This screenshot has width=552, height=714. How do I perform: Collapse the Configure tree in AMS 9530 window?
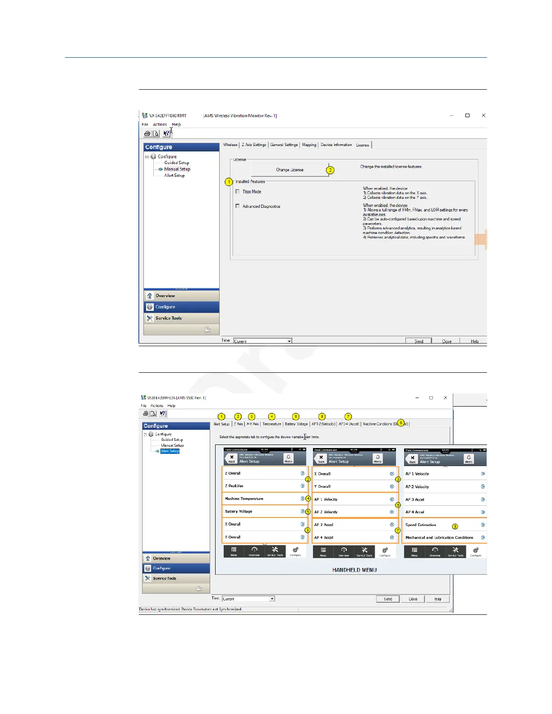pyautogui.click(x=145, y=435)
